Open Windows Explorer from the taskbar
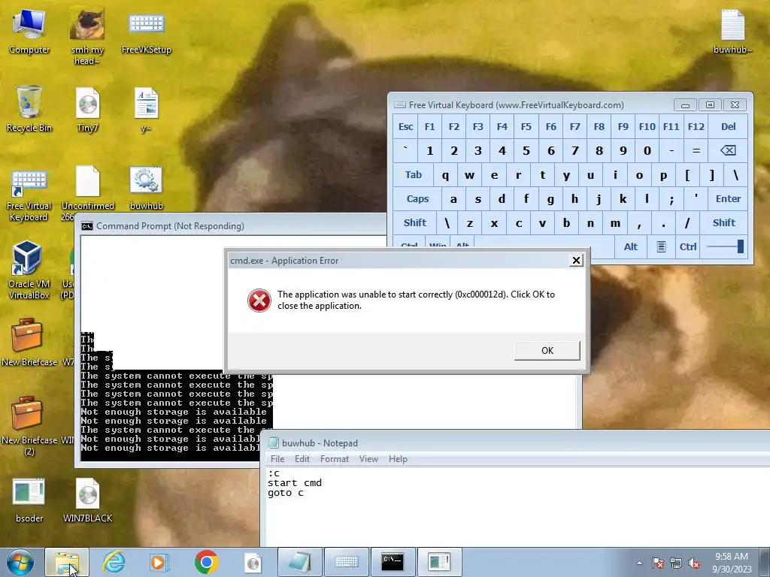This screenshot has height=577, width=770. [67, 562]
